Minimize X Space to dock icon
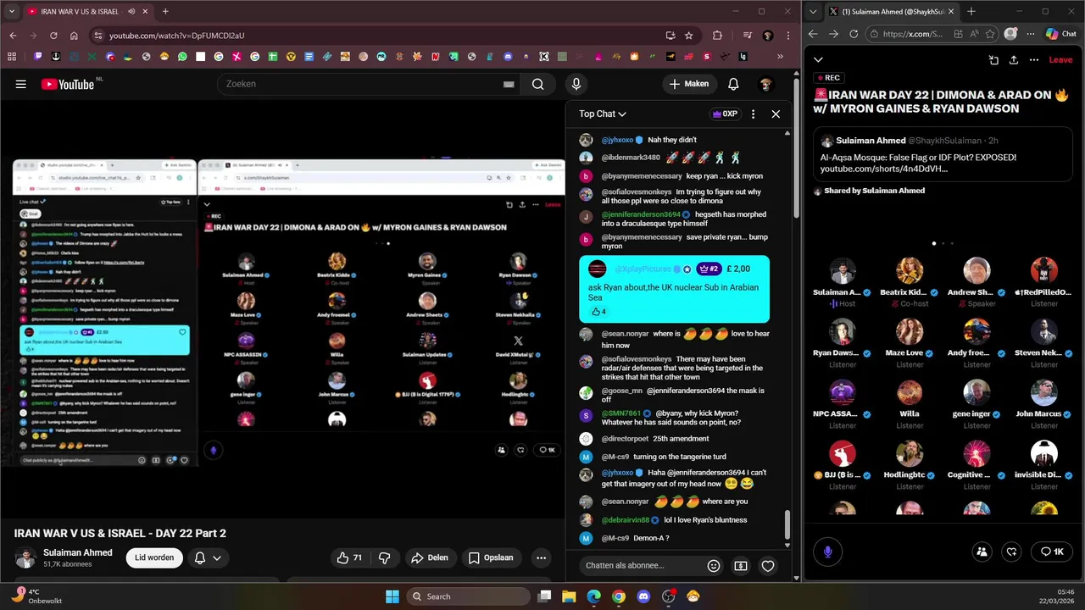Screen dimensions: 1085x610 coord(993,60)
